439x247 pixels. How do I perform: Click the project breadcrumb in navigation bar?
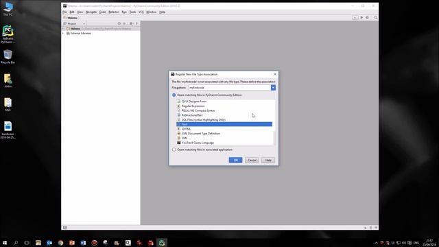coord(71,18)
